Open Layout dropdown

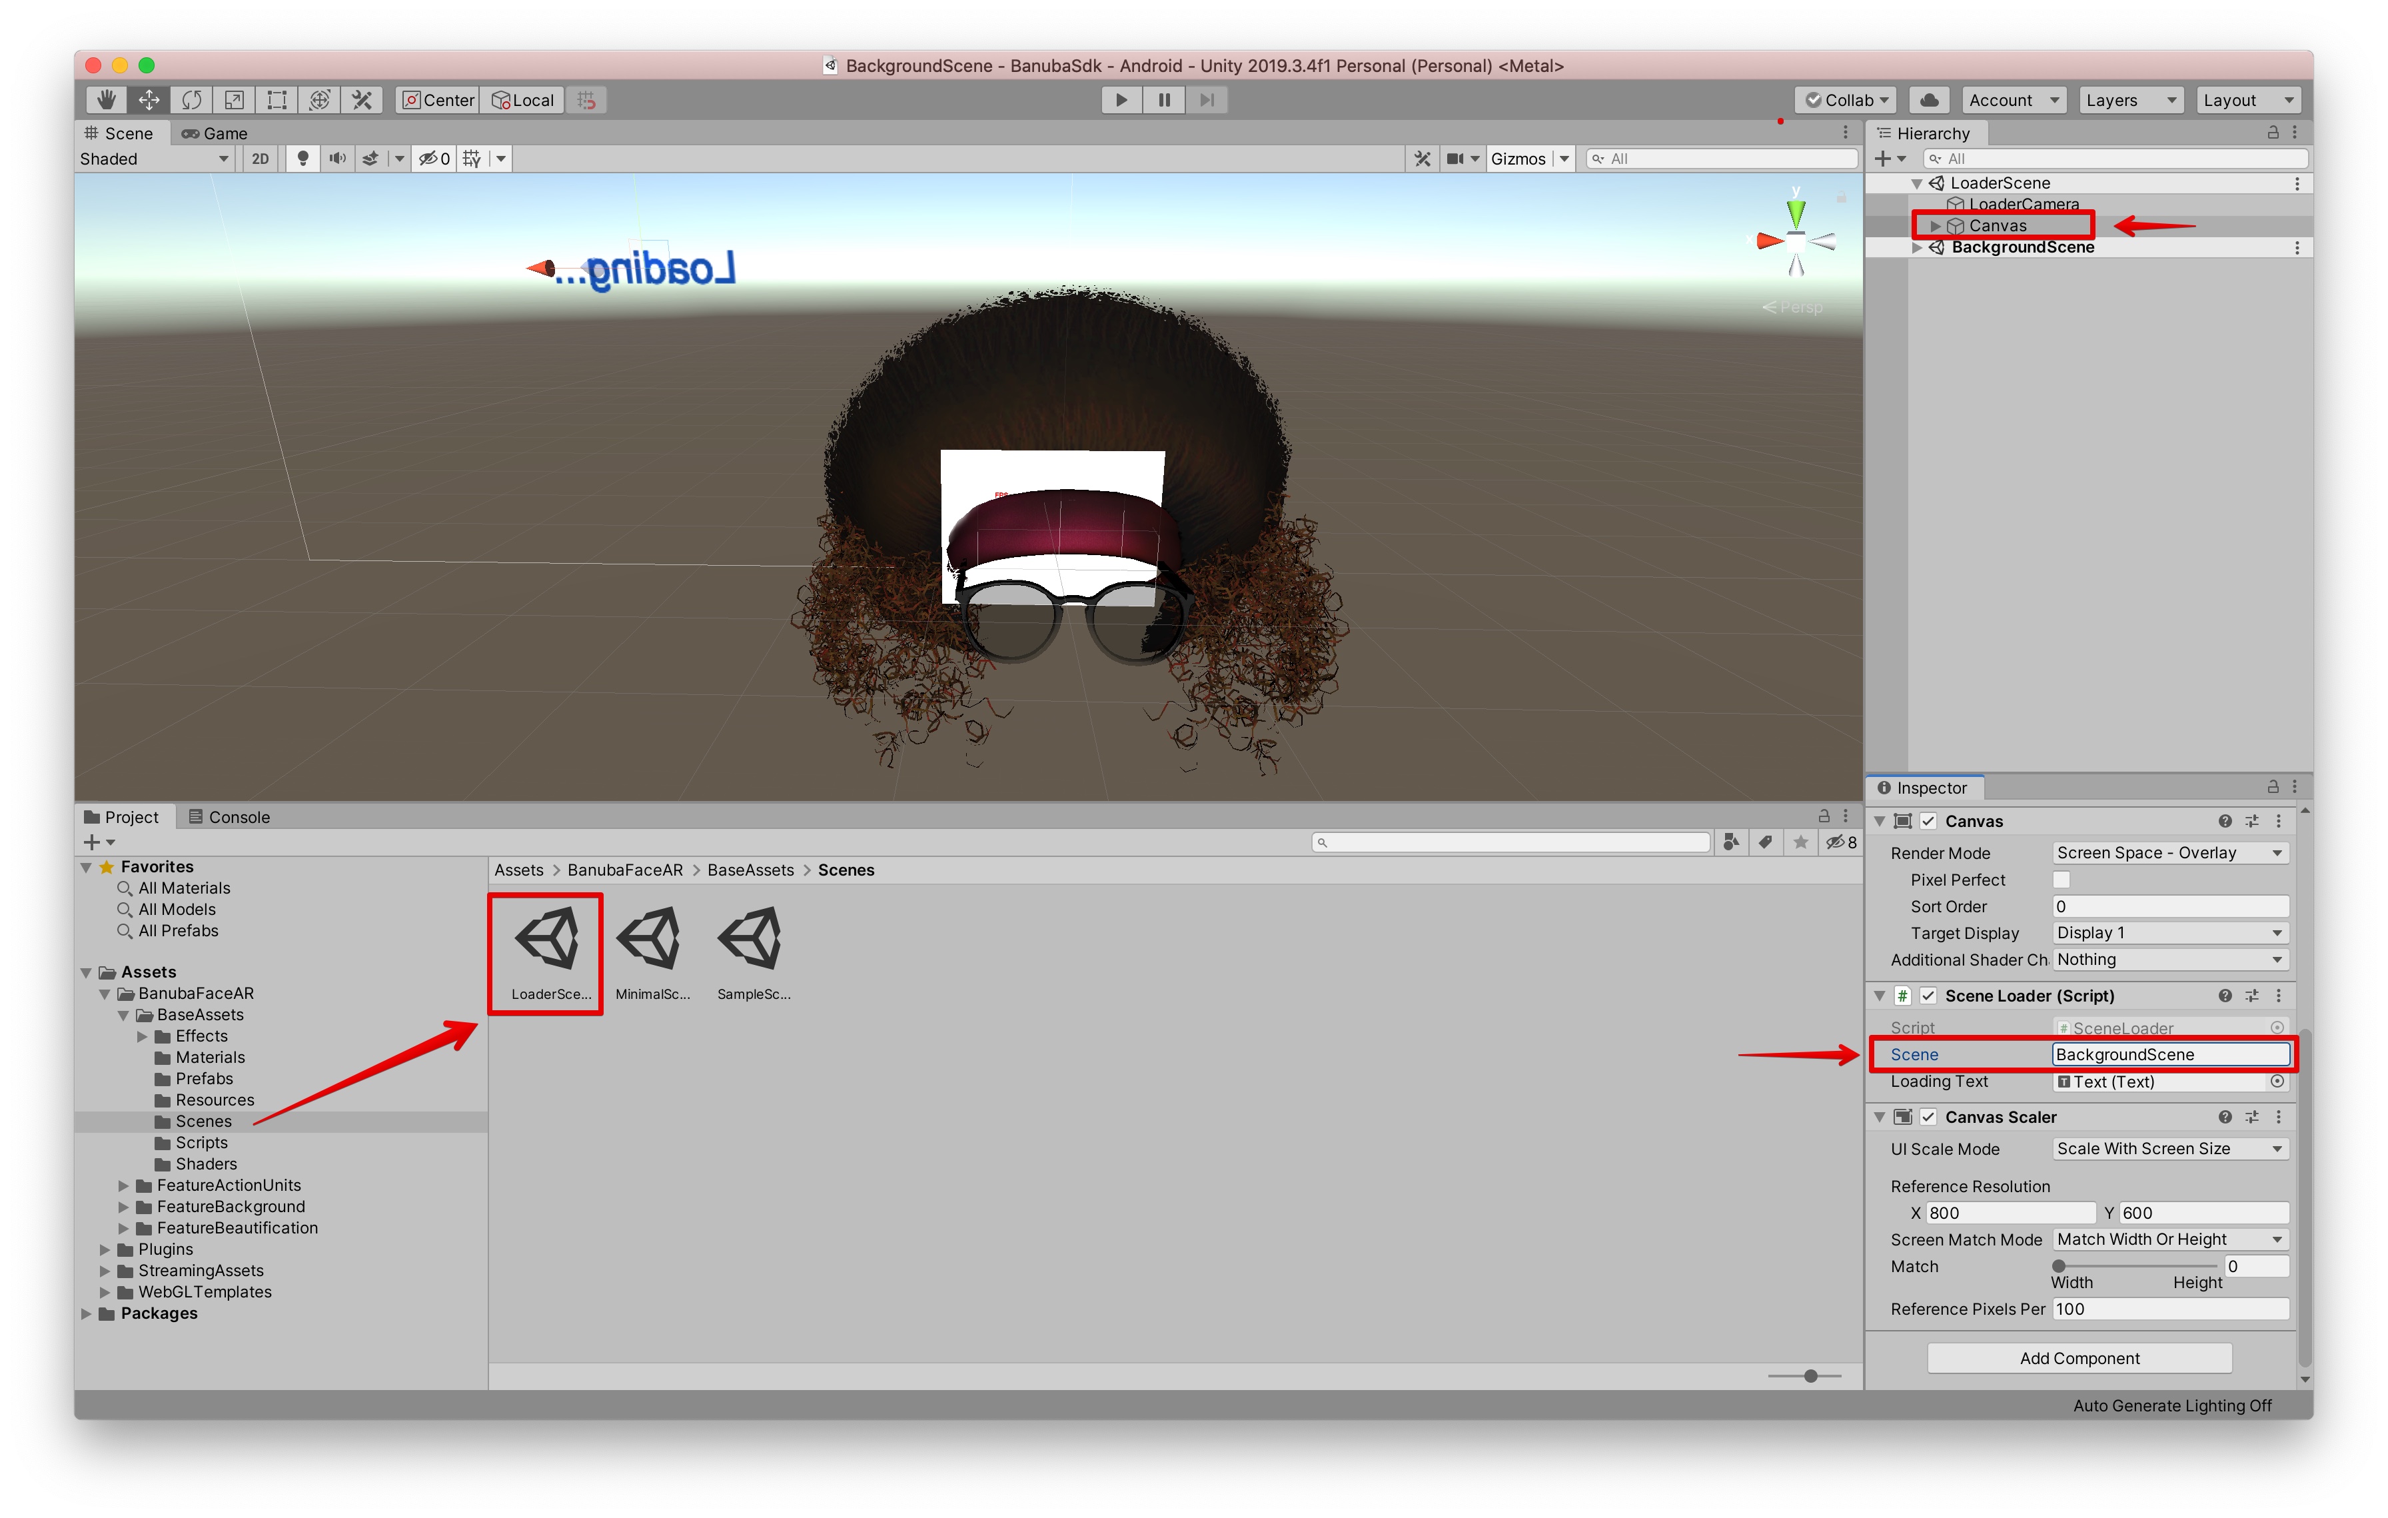pos(2247,100)
